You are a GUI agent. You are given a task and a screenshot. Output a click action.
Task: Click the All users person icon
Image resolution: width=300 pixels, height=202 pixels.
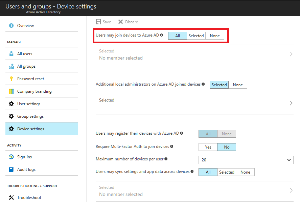coord(11,54)
